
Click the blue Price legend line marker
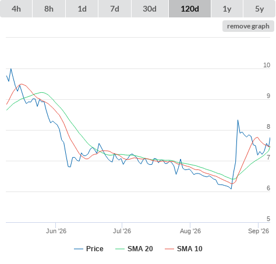pyautogui.click(x=79, y=249)
